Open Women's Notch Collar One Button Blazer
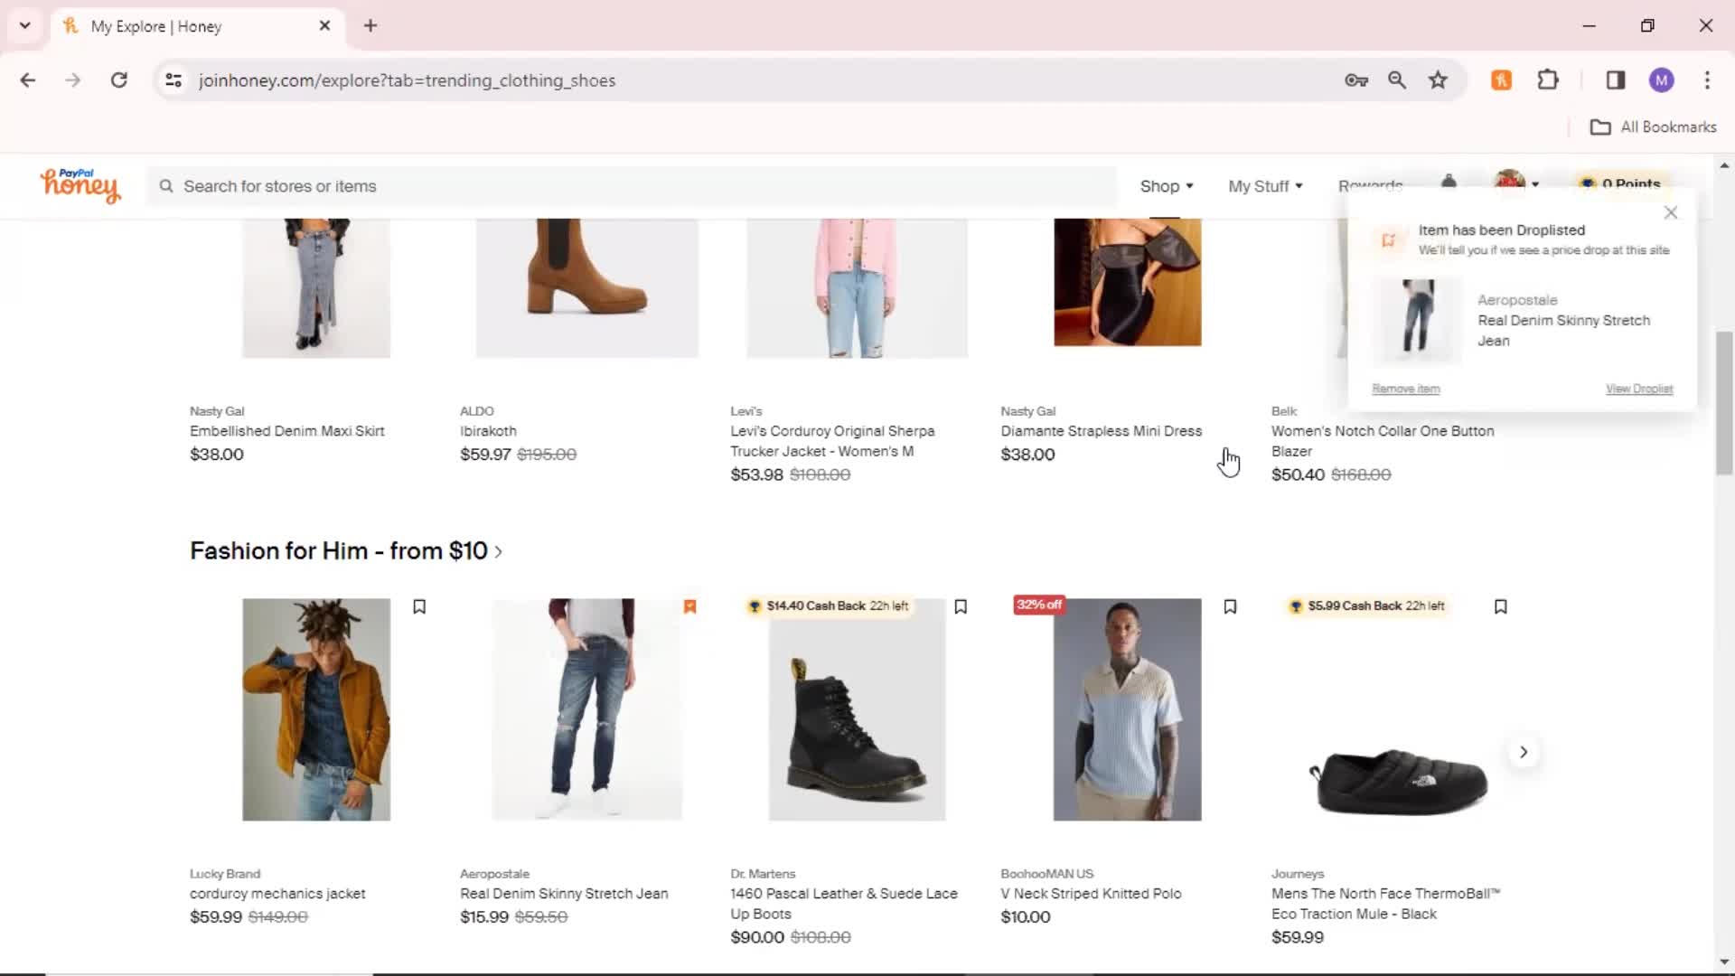This screenshot has height=976, width=1735. click(1383, 441)
